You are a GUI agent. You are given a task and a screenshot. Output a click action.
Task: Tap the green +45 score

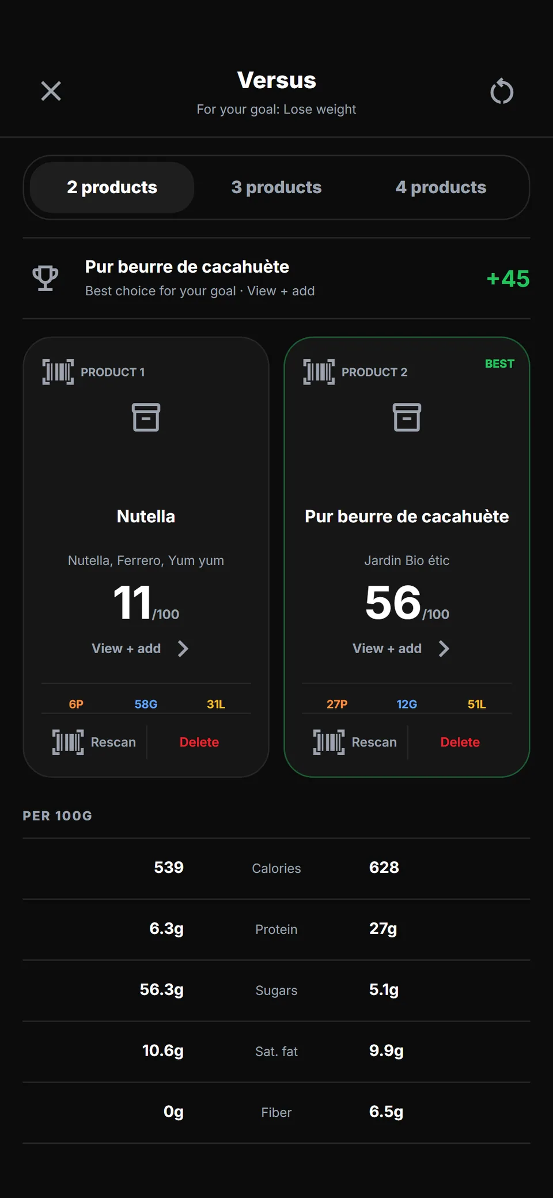(x=508, y=279)
